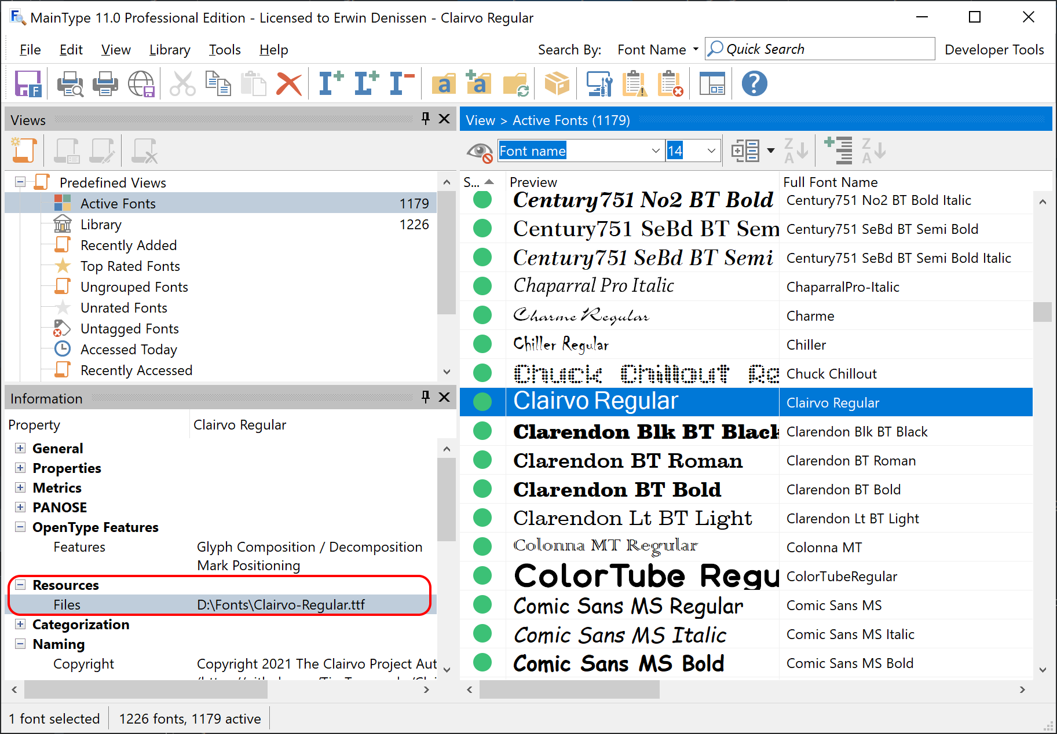Open Help via the blue question mark icon
1057x734 pixels.
click(754, 84)
